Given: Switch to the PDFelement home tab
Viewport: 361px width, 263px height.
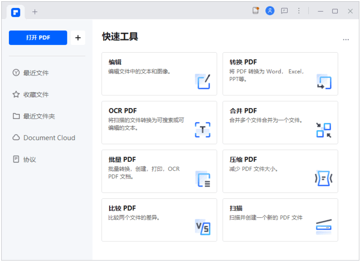Looking at the screenshot, I should tap(16, 12).
